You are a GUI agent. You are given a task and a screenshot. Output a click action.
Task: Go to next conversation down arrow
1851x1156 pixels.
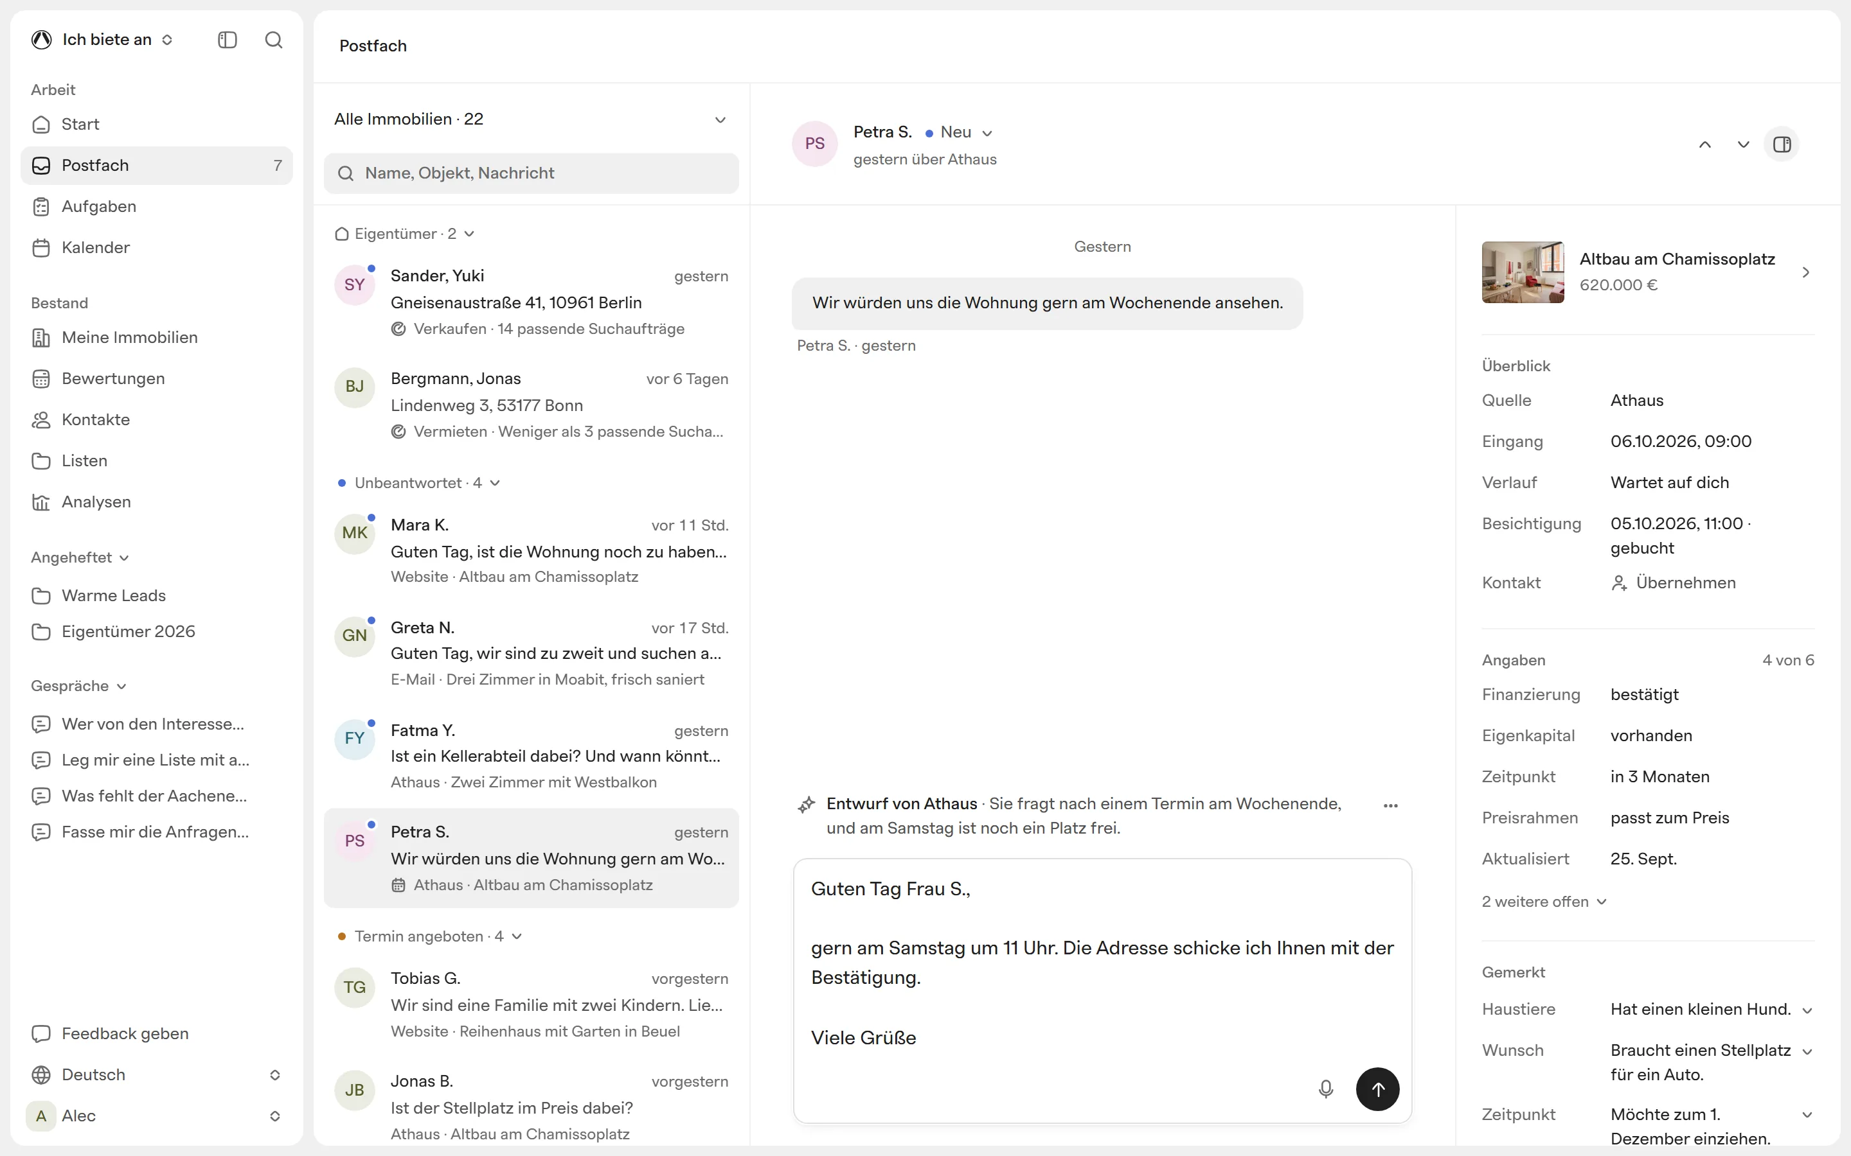point(1743,144)
